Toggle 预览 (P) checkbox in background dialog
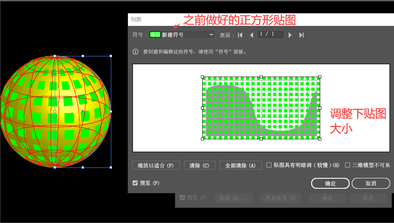The width and height of the screenshot is (394, 223). pos(182,198)
